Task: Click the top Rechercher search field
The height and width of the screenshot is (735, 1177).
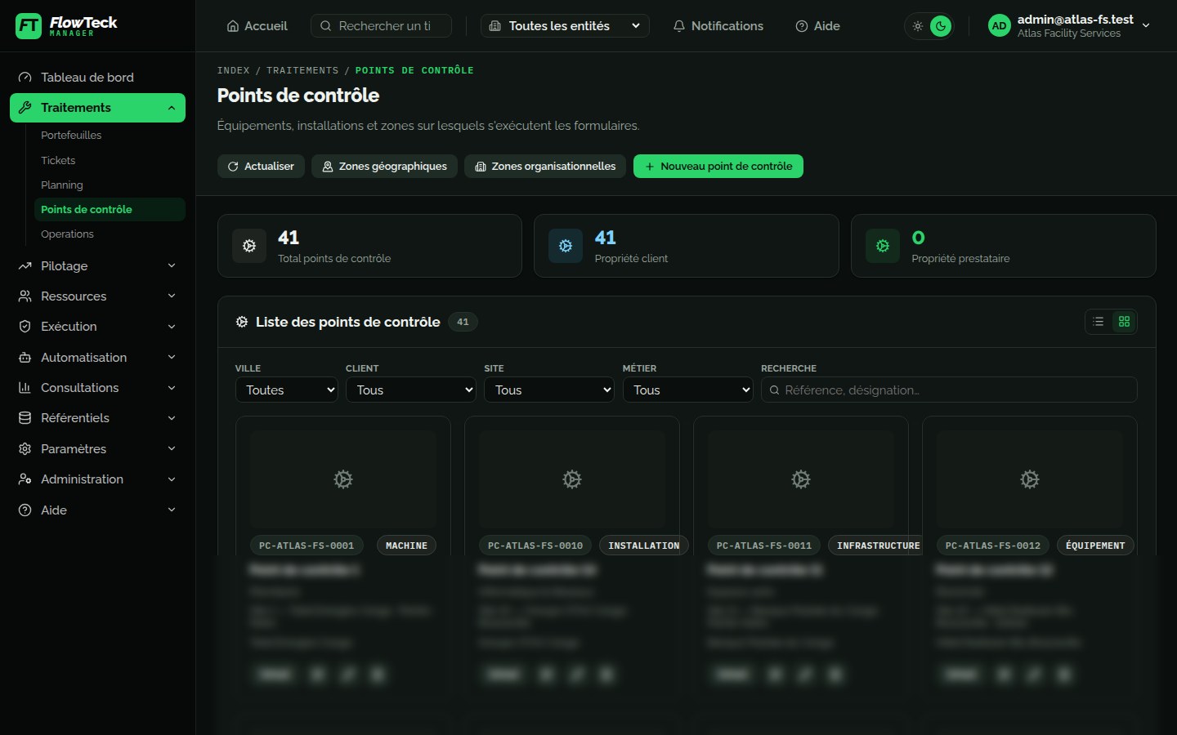Action: click(381, 26)
